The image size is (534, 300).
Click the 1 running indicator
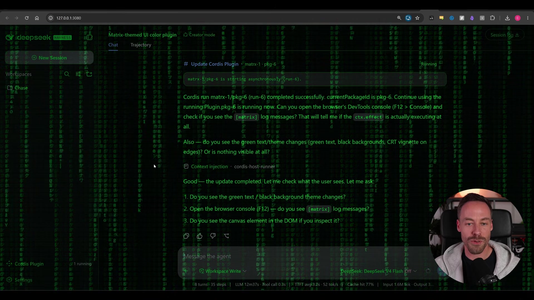(82, 264)
